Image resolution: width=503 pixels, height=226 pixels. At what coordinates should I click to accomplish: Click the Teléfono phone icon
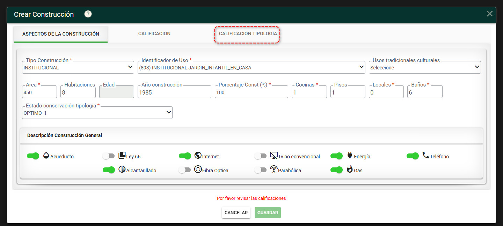pos(426,156)
